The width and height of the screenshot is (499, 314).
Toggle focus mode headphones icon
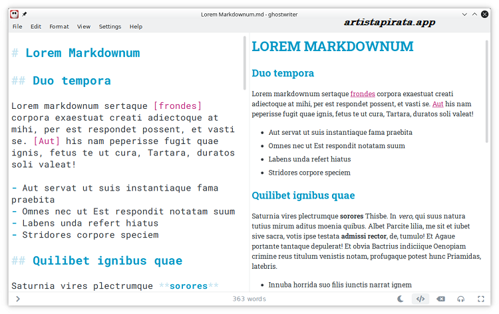click(x=461, y=299)
